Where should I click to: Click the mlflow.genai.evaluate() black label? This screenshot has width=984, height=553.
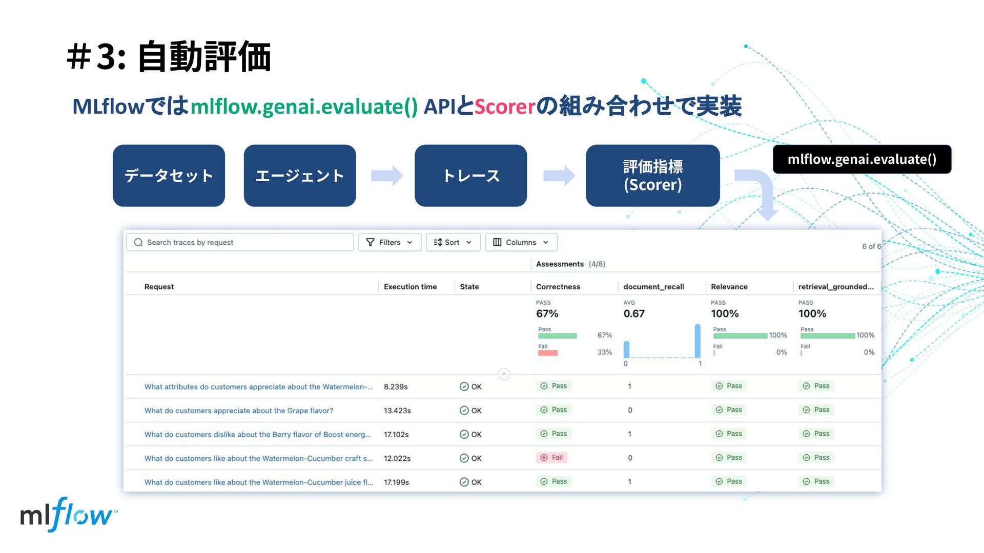coord(862,159)
